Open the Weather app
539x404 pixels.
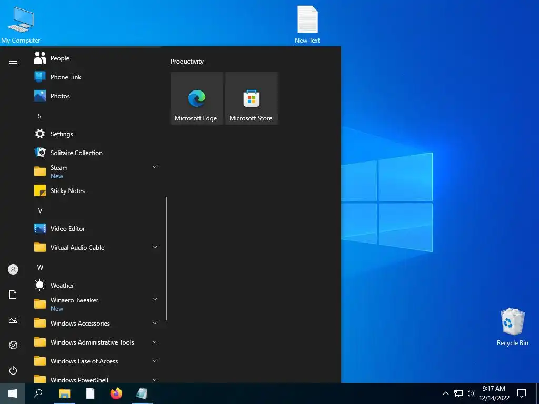(96, 286)
